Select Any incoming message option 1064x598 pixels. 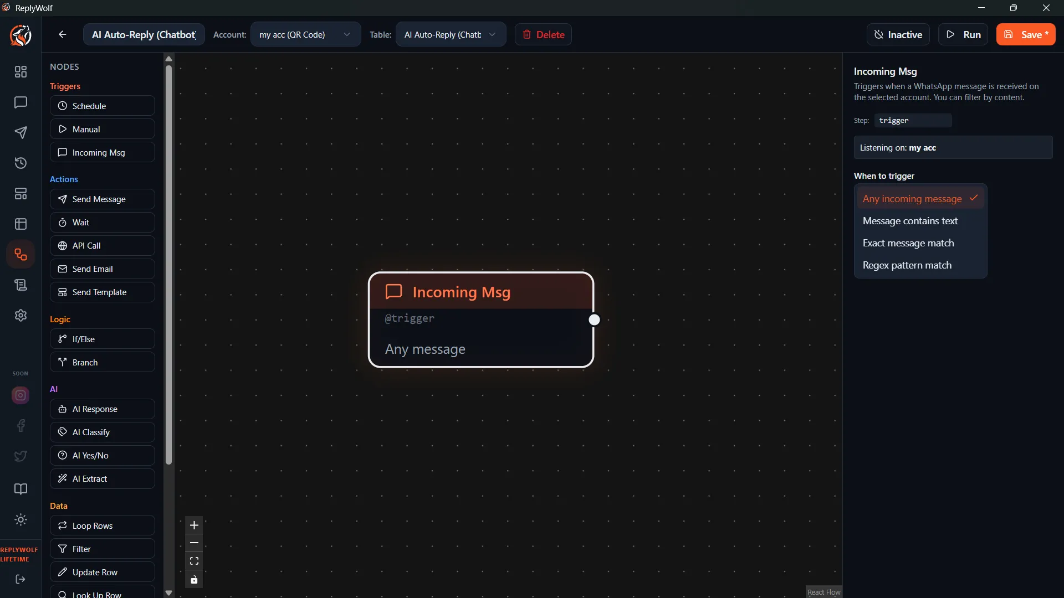(x=920, y=199)
